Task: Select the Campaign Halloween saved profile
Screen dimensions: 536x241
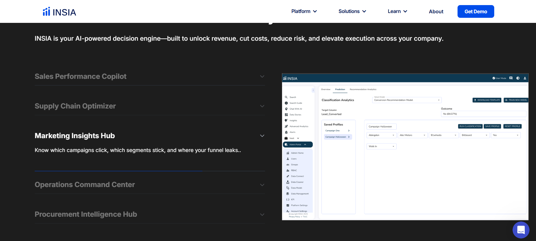Action: click(338, 137)
